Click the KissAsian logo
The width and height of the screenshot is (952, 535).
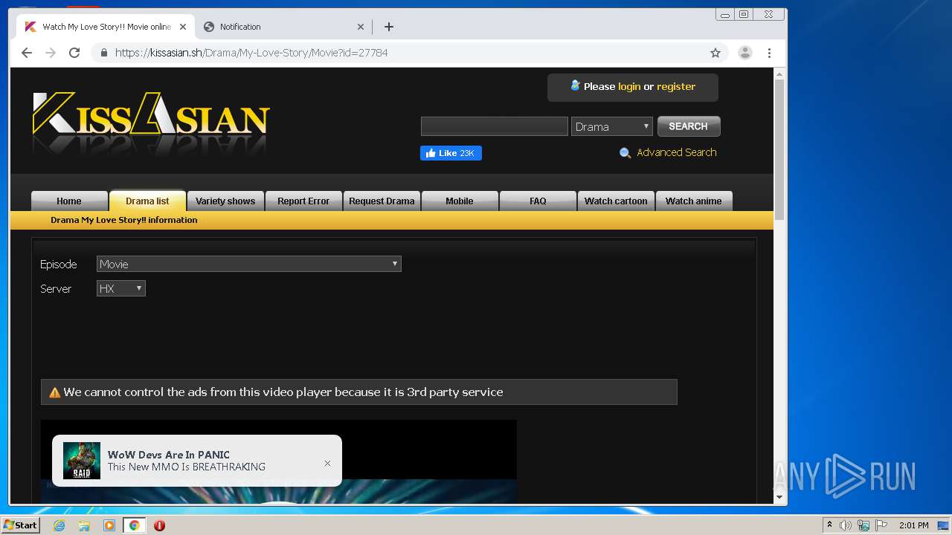point(151,115)
